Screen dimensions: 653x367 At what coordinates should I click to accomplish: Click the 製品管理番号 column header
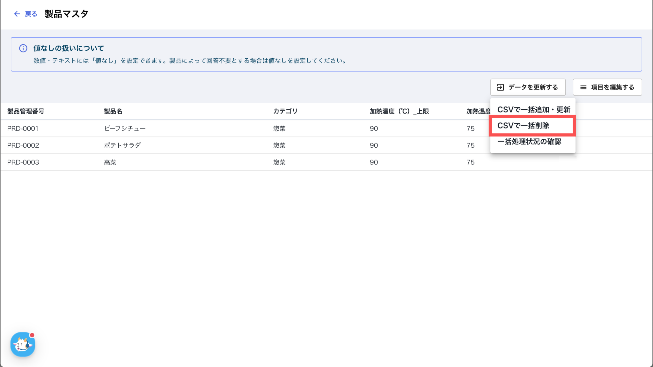pyautogui.click(x=26, y=111)
